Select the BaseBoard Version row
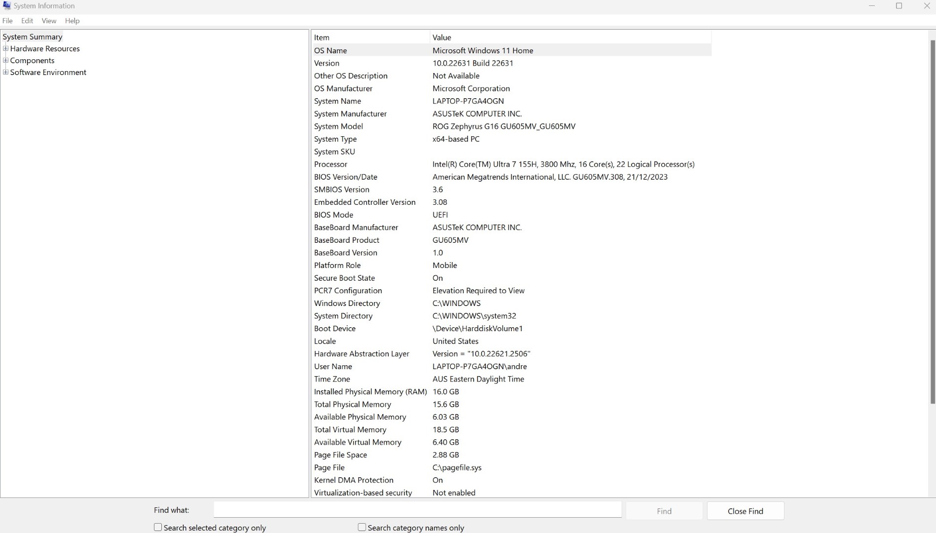The width and height of the screenshot is (936, 533). tap(512, 253)
